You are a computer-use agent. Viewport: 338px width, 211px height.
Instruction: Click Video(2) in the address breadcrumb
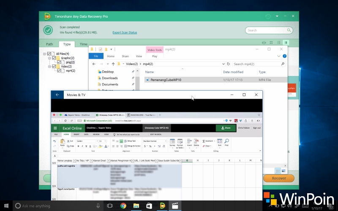tap(132, 64)
